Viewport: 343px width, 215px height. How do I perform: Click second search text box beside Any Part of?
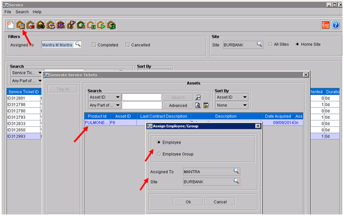(142, 105)
